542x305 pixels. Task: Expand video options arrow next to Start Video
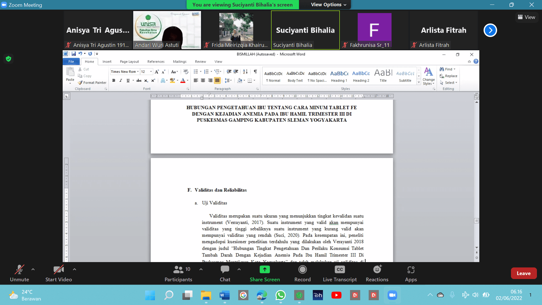pyautogui.click(x=75, y=269)
